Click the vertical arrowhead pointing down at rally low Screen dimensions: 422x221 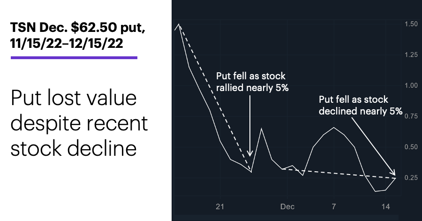(x=250, y=153)
